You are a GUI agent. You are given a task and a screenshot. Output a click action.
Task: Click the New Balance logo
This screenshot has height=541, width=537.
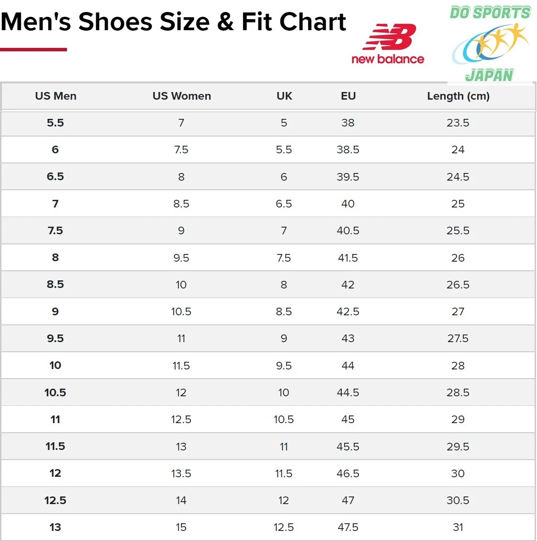click(x=388, y=44)
